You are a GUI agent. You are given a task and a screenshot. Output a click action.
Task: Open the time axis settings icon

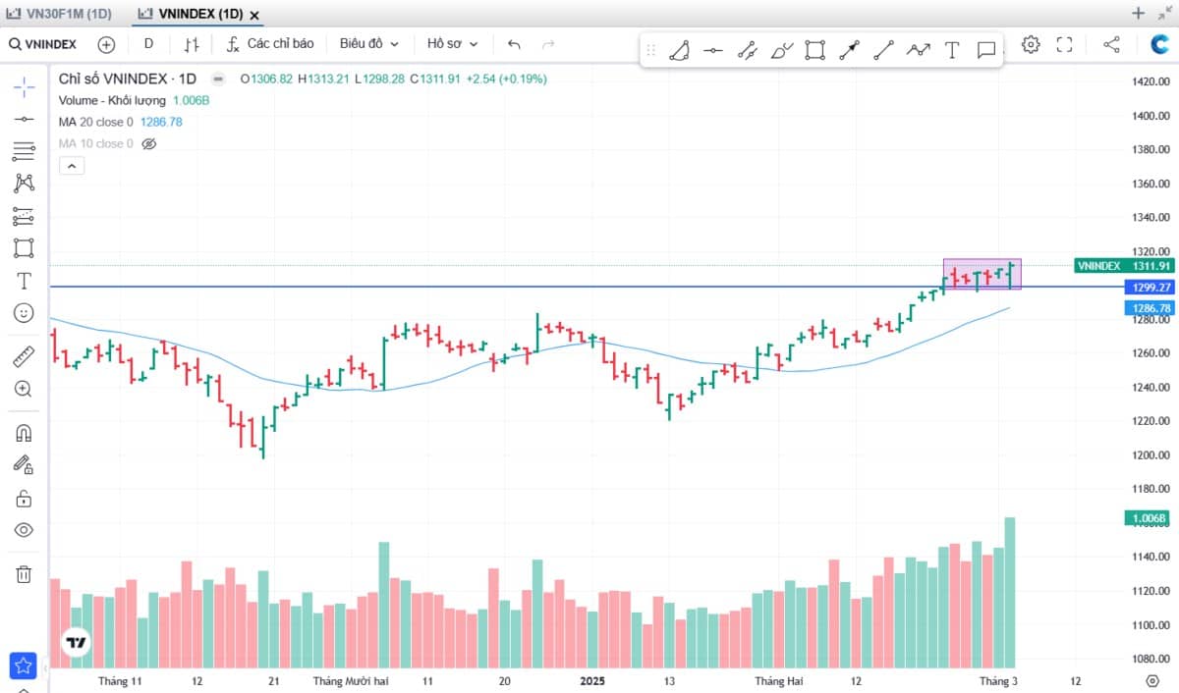tap(1152, 680)
